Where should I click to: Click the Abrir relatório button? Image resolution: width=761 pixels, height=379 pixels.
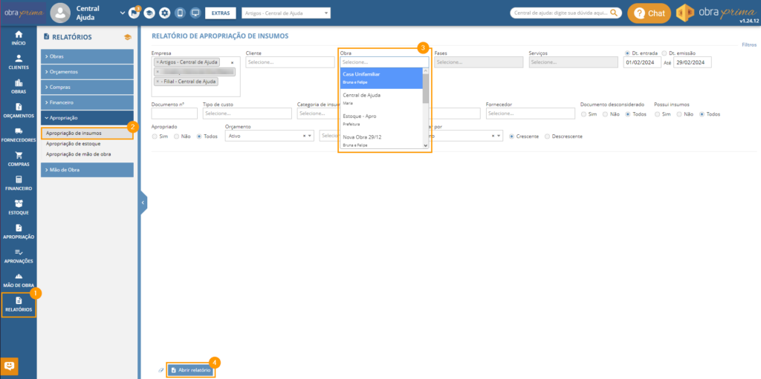(x=190, y=370)
